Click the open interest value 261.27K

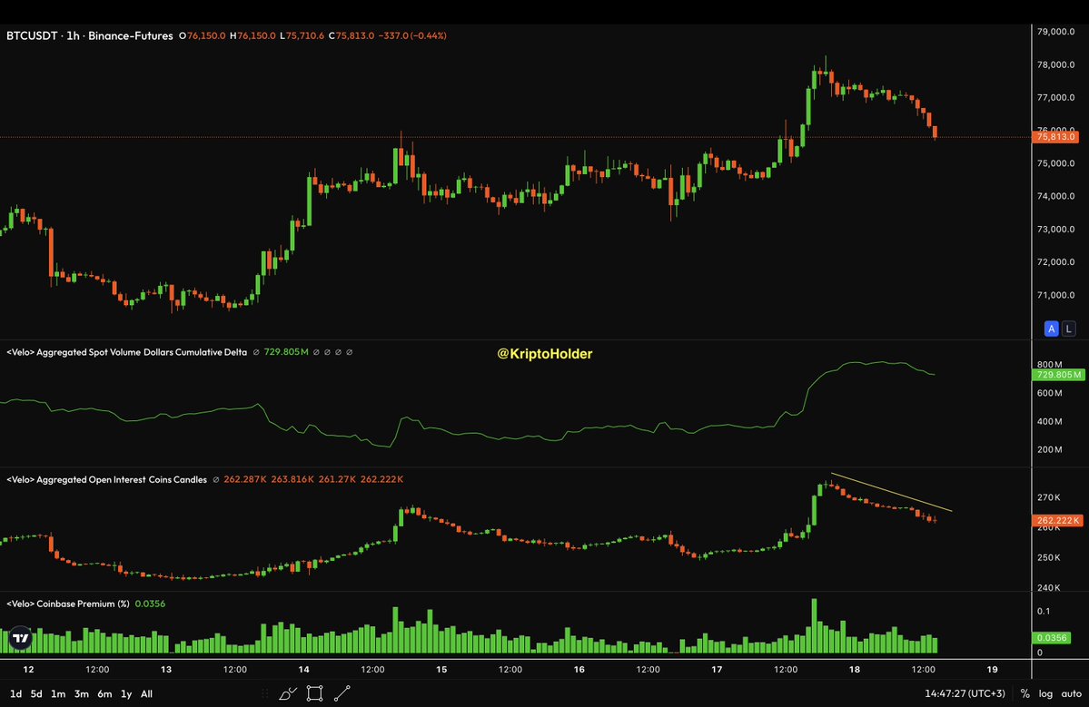coord(338,479)
